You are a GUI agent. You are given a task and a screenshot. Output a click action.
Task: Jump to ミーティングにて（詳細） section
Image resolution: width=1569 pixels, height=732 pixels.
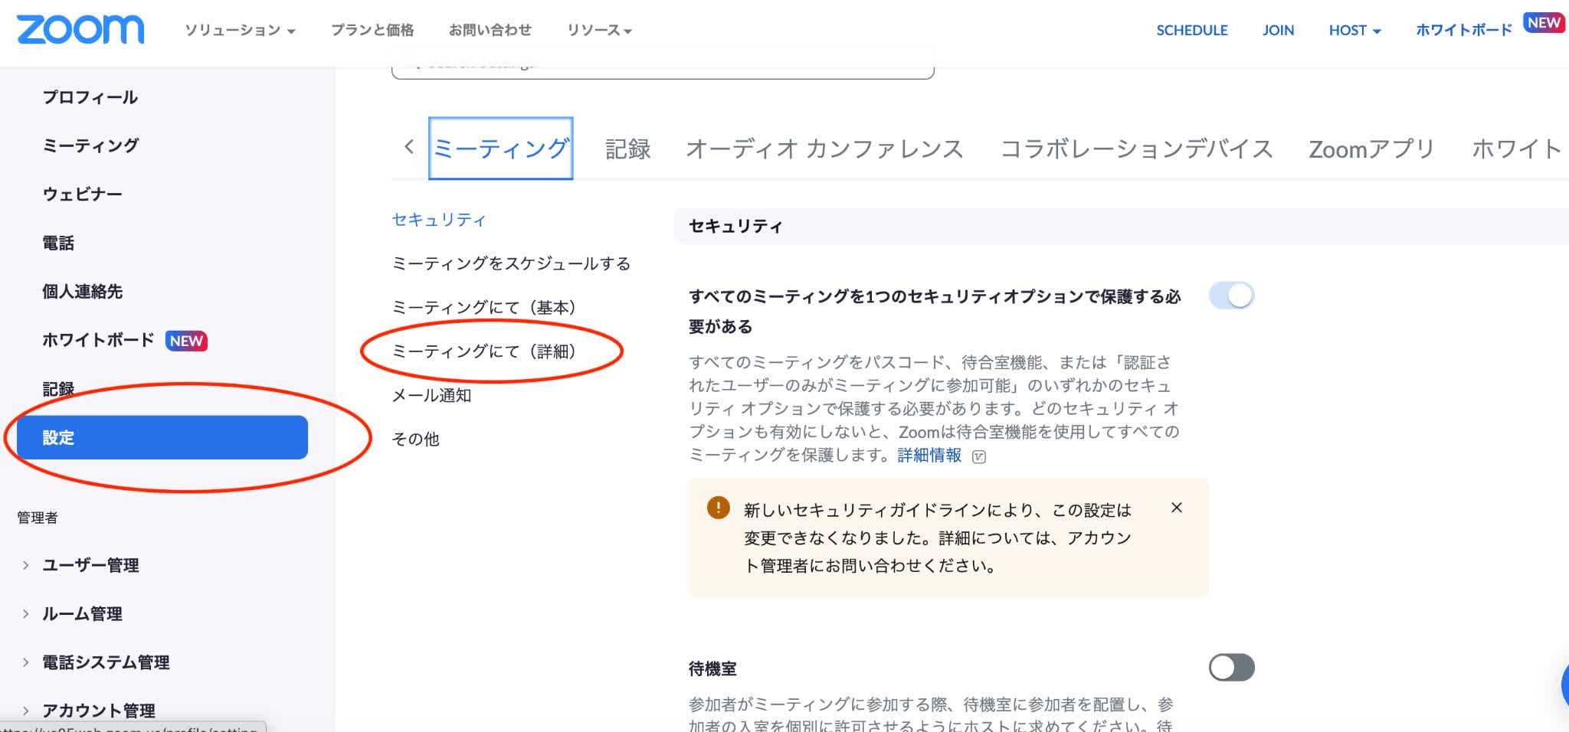point(484,351)
